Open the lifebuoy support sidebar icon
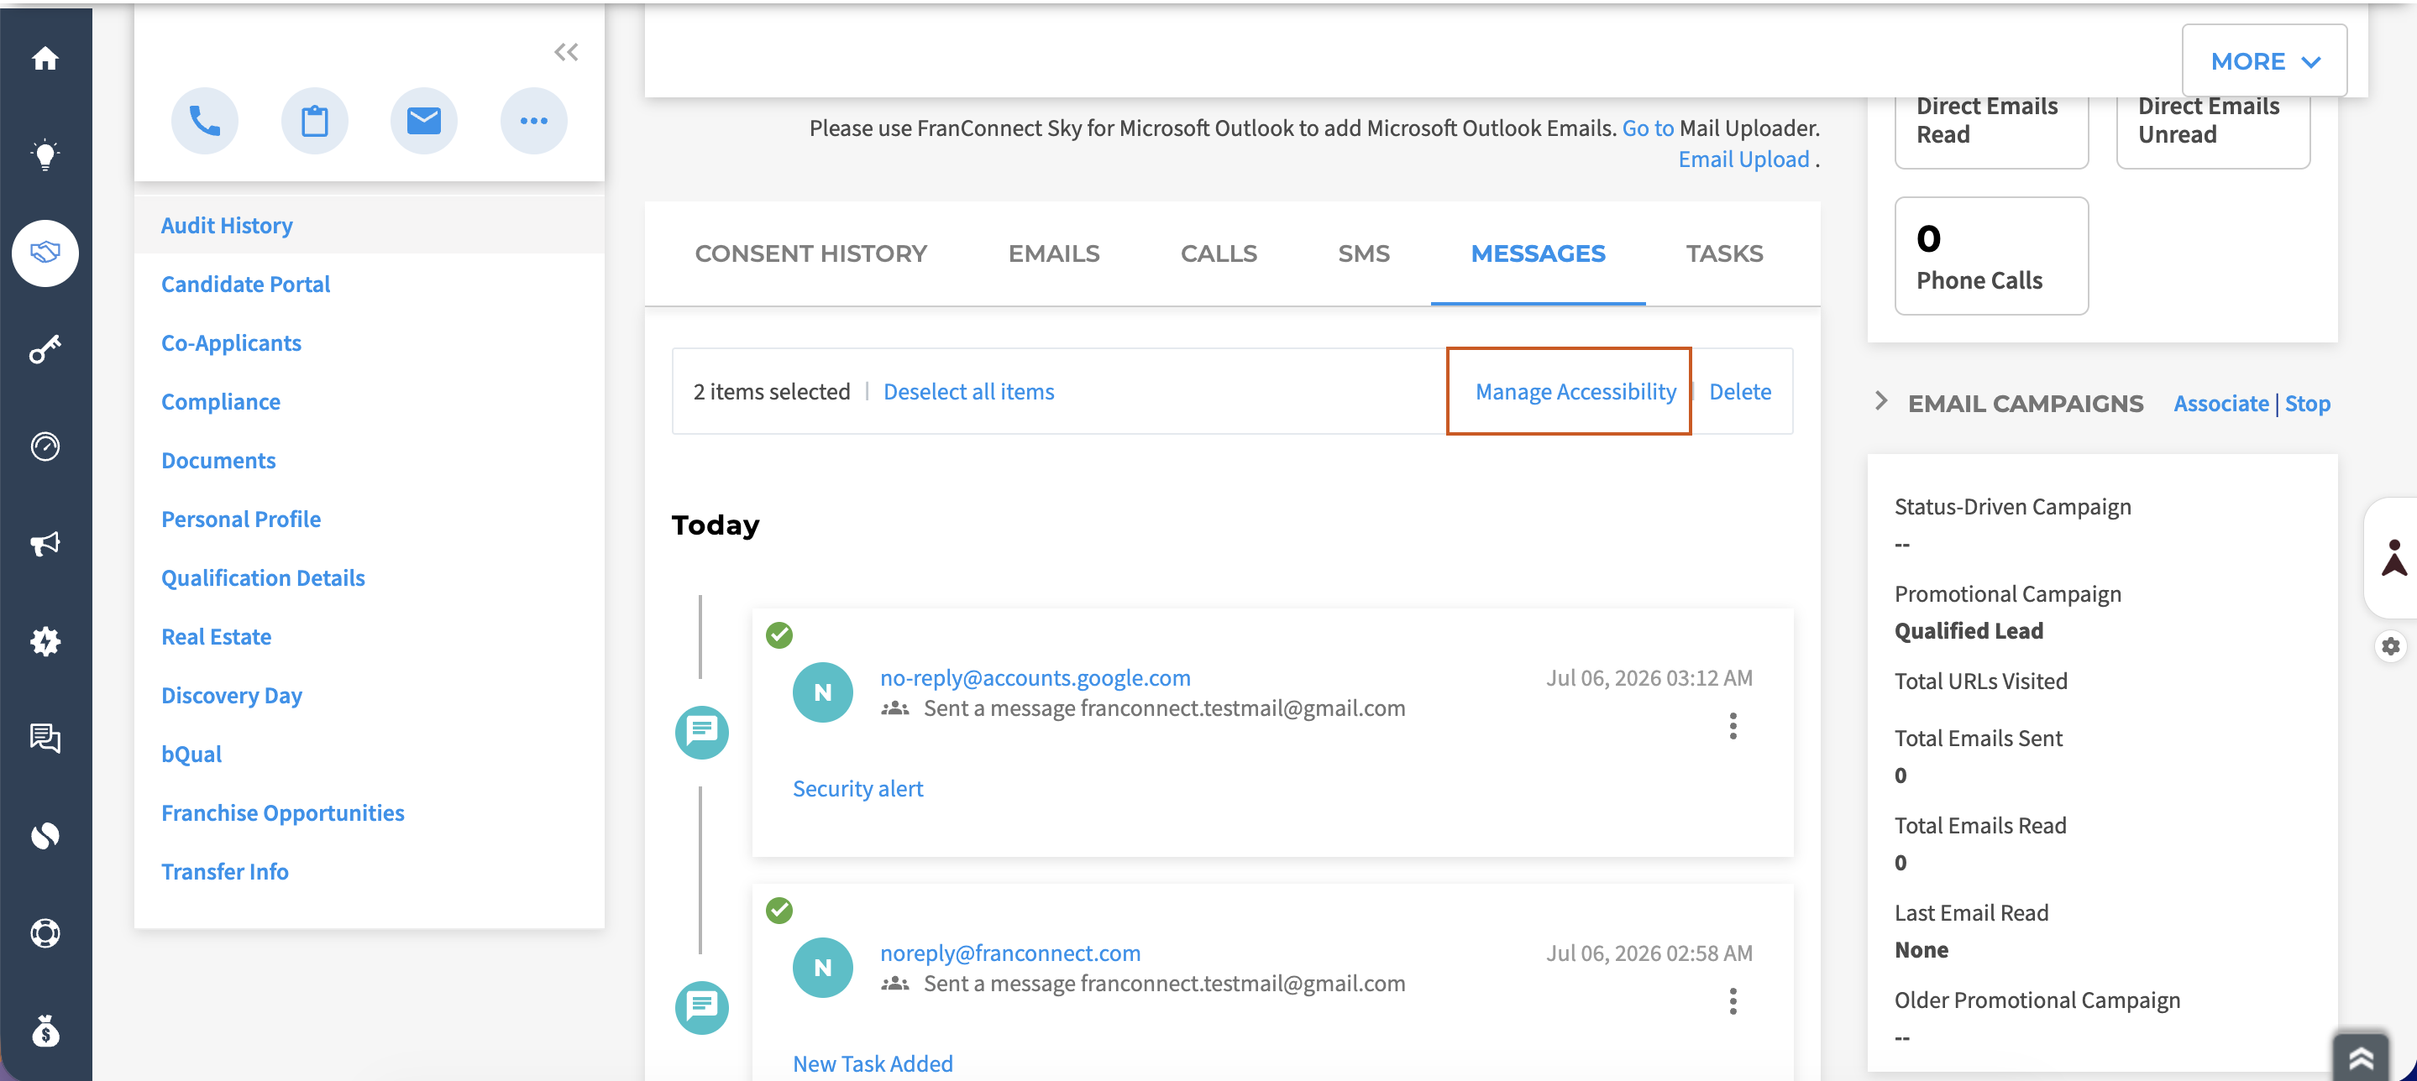 [45, 933]
